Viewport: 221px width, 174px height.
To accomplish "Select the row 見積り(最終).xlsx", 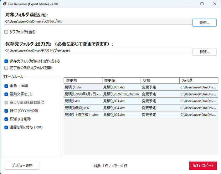I will 141,108.
